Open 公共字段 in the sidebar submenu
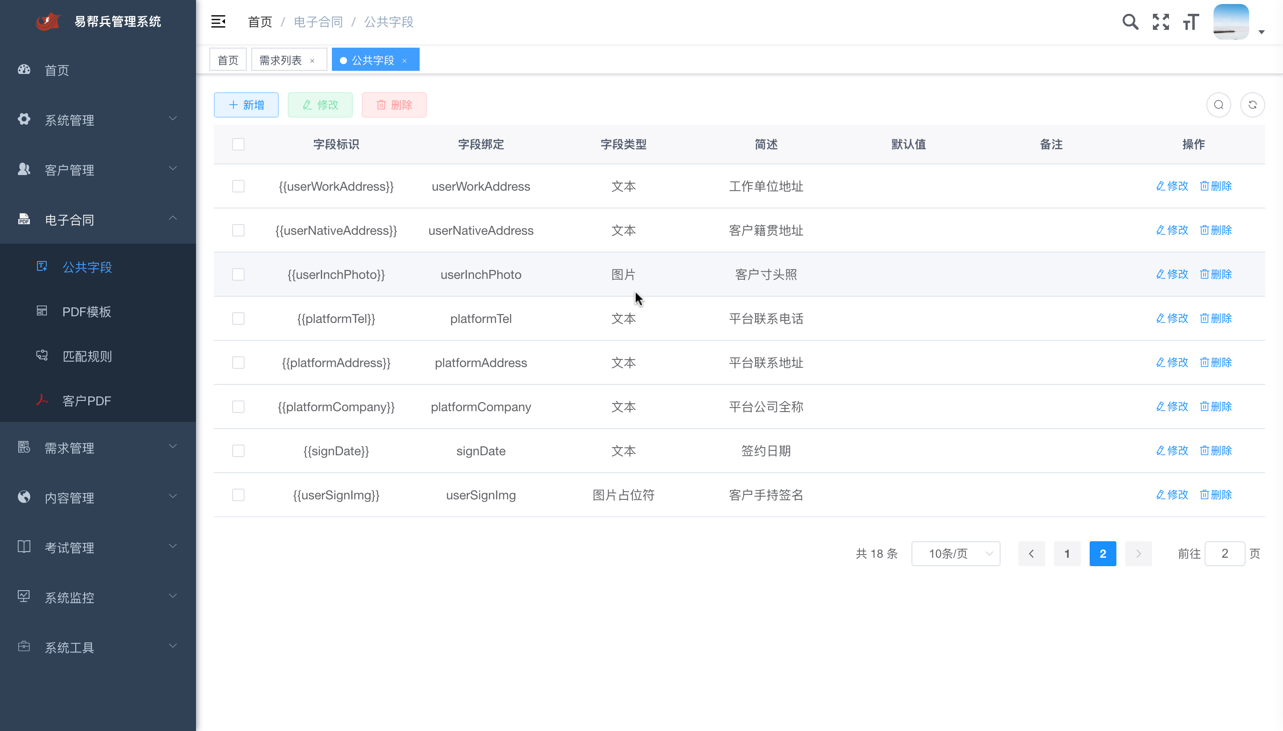This screenshot has height=731, width=1283. [98, 266]
